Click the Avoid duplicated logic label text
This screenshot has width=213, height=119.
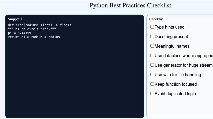(x=175, y=94)
